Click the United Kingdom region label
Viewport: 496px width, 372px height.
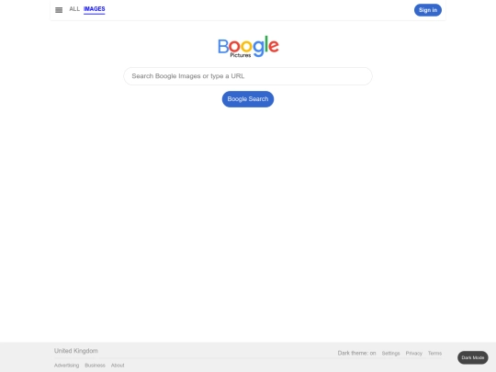76,351
